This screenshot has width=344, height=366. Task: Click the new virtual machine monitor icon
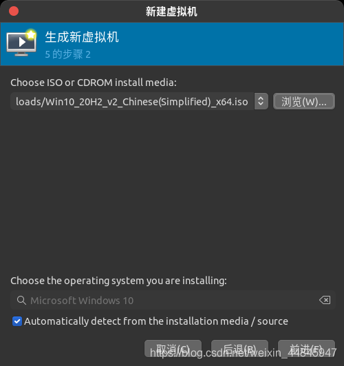[x=21, y=43]
